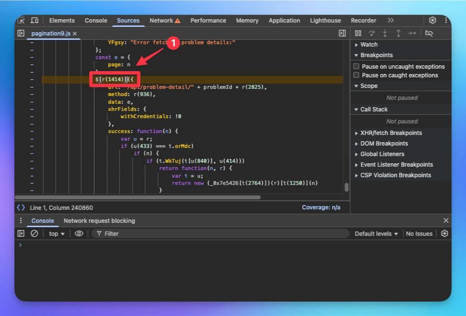Click the 'Line 1, Column 240860' status text
The width and height of the screenshot is (466, 316).
[61, 207]
